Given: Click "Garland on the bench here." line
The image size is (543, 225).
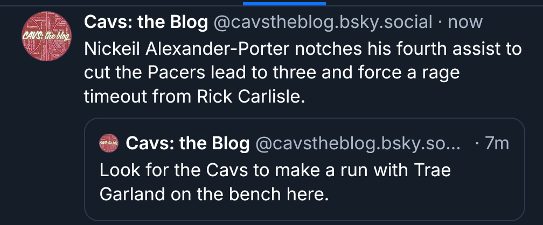Looking at the screenshot, I should [214, 193].
